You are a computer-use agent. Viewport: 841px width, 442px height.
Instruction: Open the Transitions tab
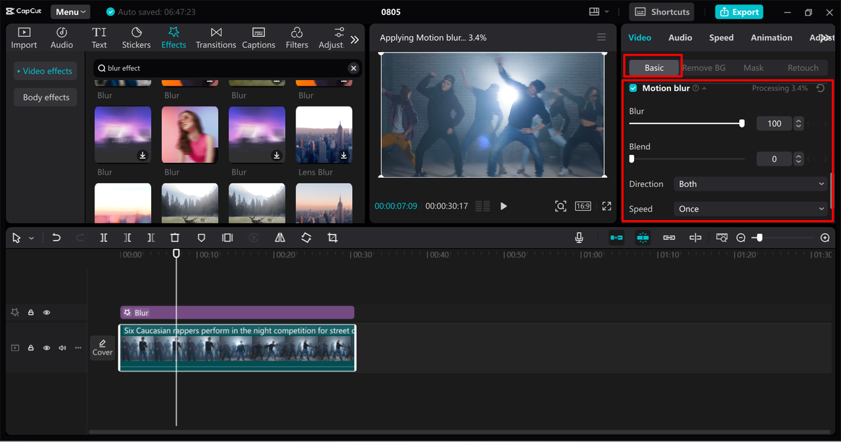click(x=216, y=38)
